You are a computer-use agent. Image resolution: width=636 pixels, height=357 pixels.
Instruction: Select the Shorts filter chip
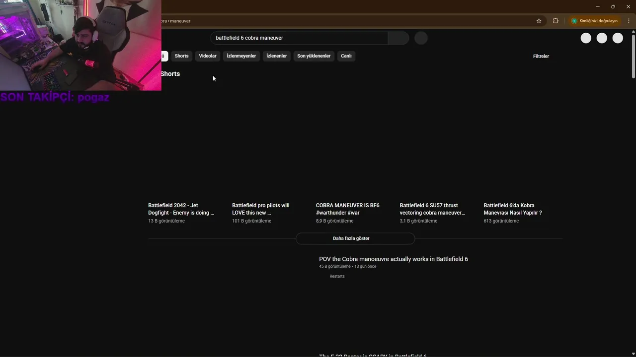pyautogui.click(x=181, y=56)
